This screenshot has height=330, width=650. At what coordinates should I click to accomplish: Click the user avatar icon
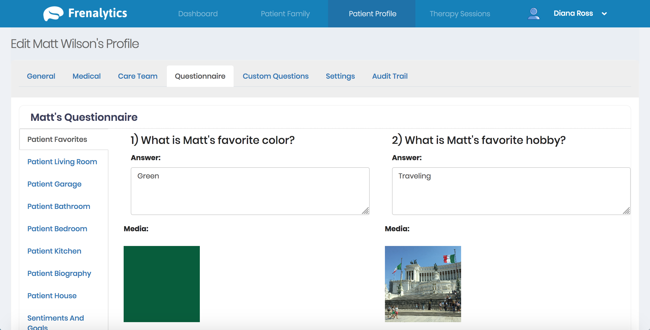click(x=533, y=14)
